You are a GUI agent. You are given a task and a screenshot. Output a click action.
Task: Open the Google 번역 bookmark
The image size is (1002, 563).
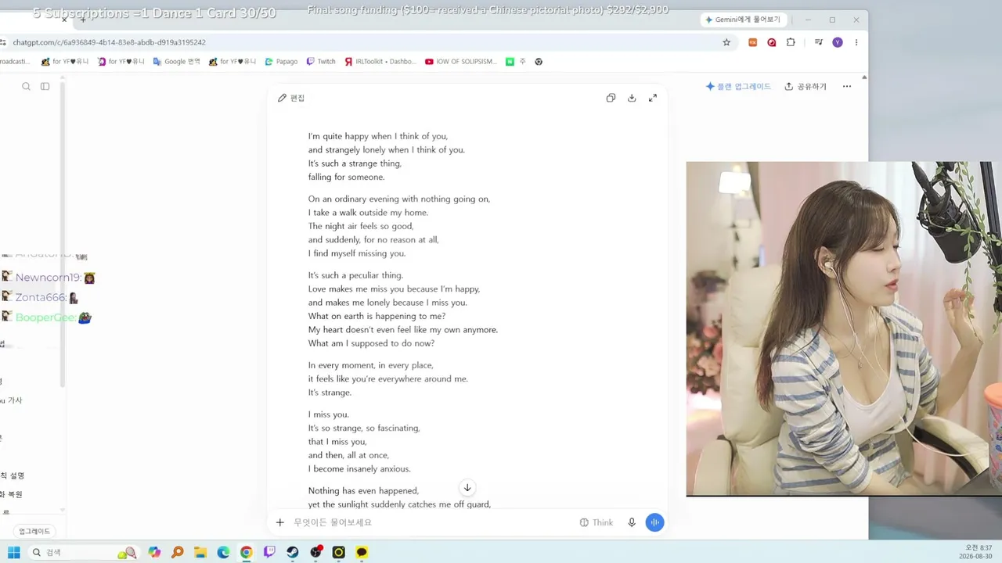(x=177, y=62)
